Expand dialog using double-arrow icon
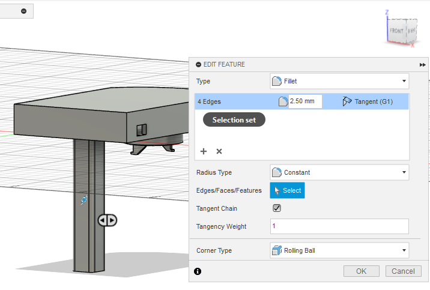The height and width of the screenshot is (290, 430). tap(422, 65)
